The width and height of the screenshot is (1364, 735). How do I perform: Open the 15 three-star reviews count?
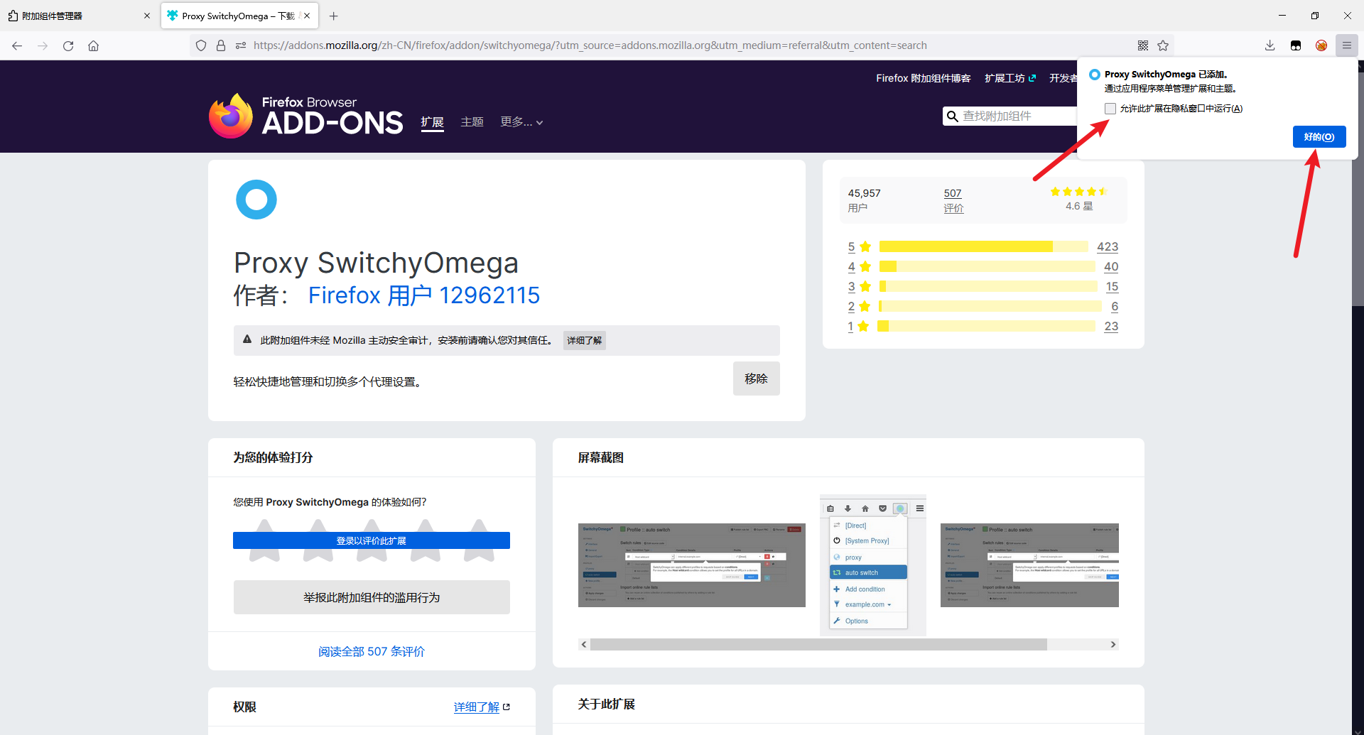[x=1112, y=286]
